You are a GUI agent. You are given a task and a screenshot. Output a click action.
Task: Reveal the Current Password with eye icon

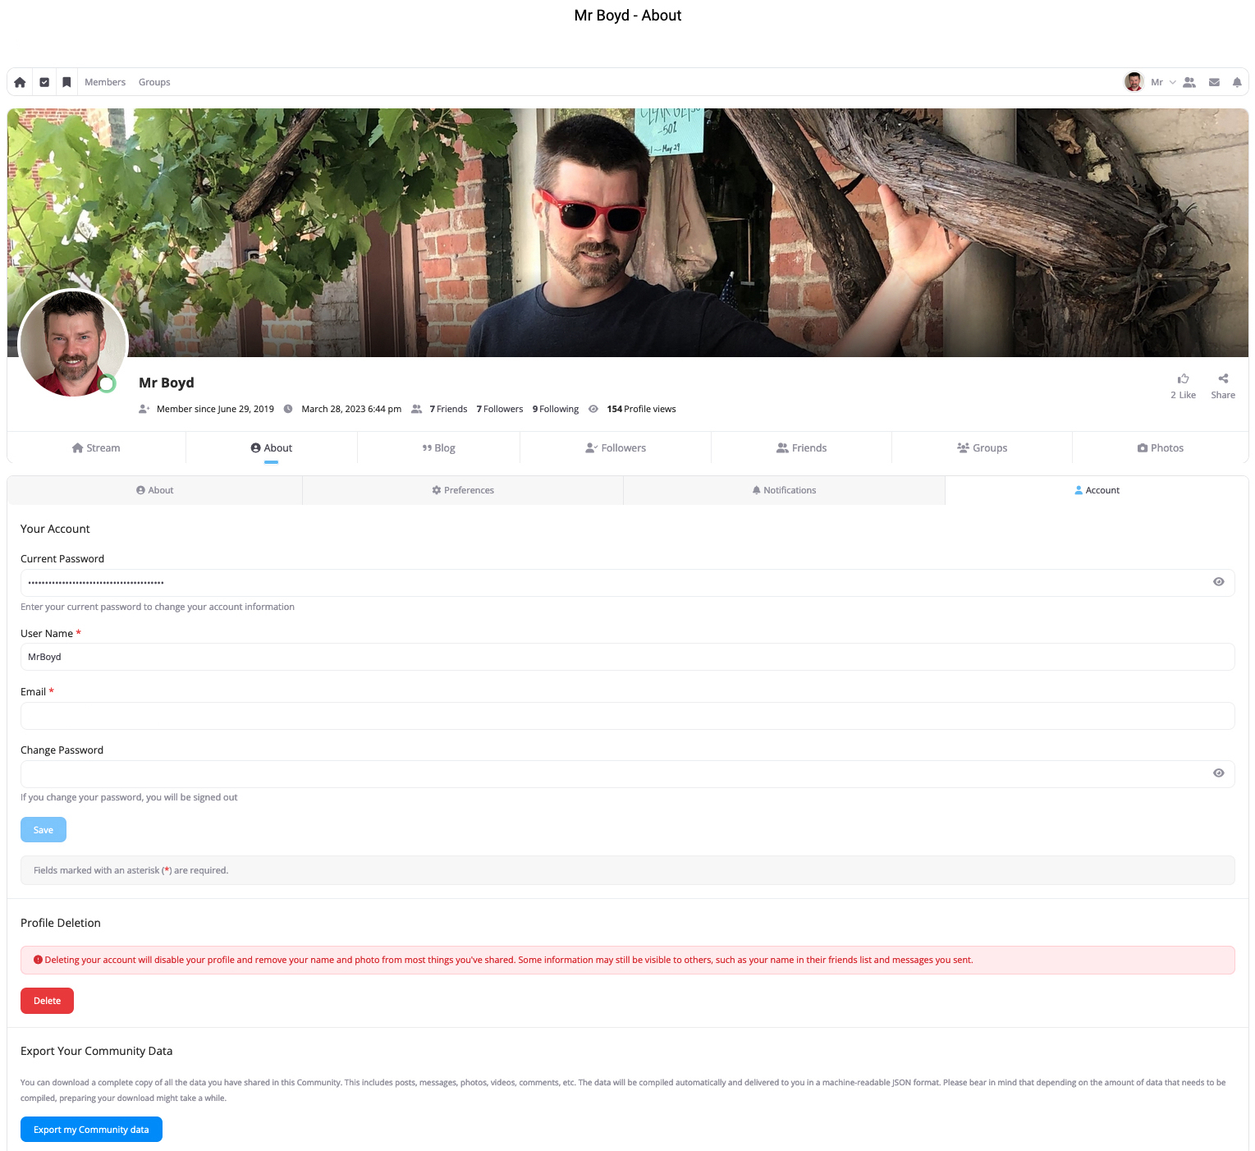pyautogui.click(x=1218, y=582)
